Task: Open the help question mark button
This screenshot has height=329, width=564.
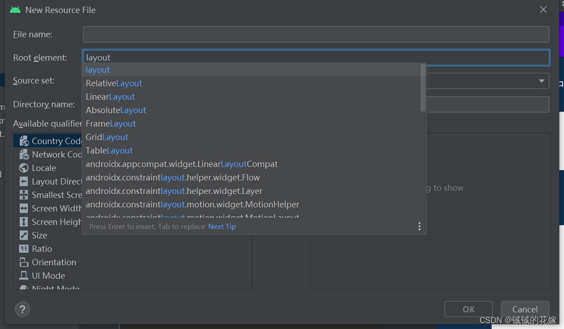Action: pyautogui.click(x=22, y=309)
